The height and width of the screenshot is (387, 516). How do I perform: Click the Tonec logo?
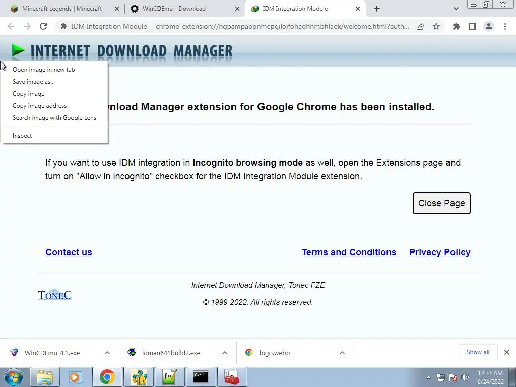[x=54, y=295]
